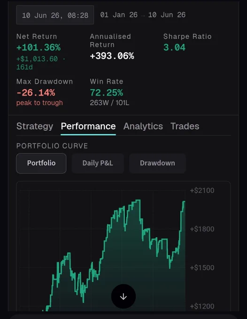Click the Win Rate 72.25% value
The width and height of the screenshot is (247, 319).
(107, 92)
